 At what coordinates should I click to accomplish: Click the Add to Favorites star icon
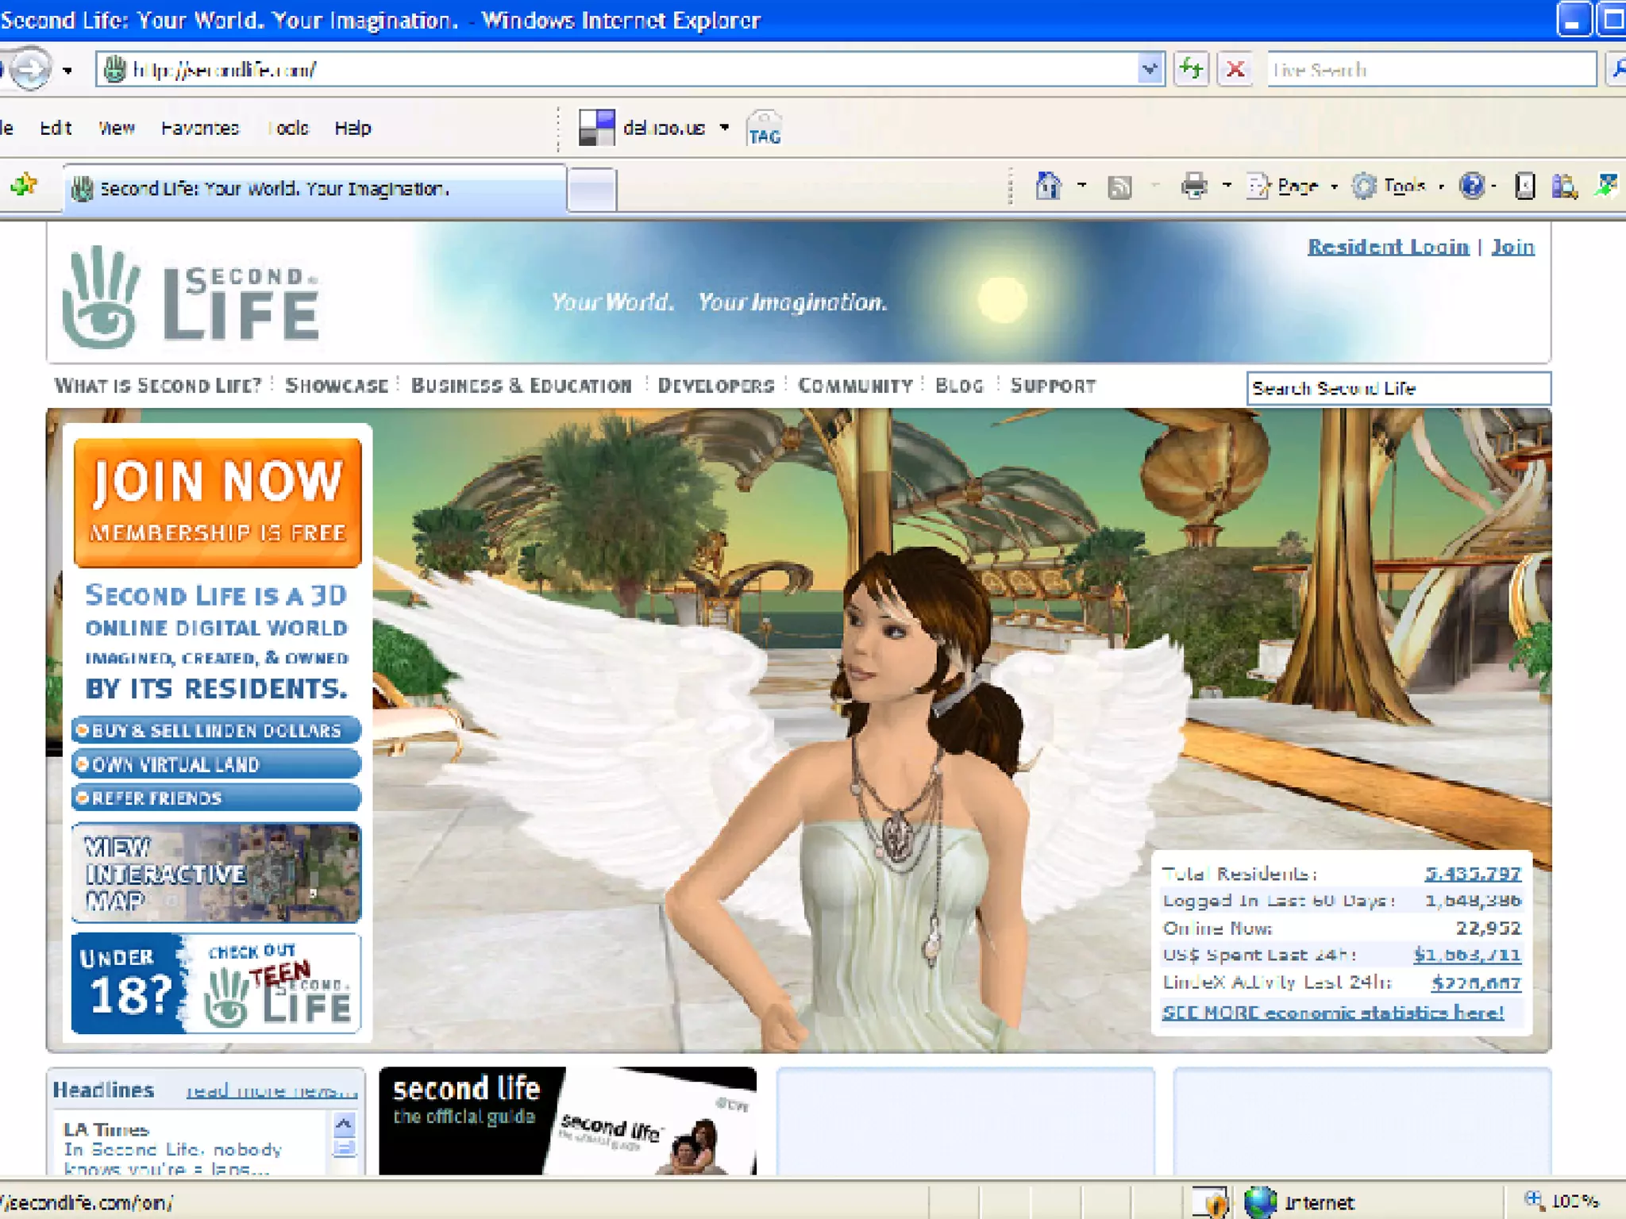click(24, 187)
